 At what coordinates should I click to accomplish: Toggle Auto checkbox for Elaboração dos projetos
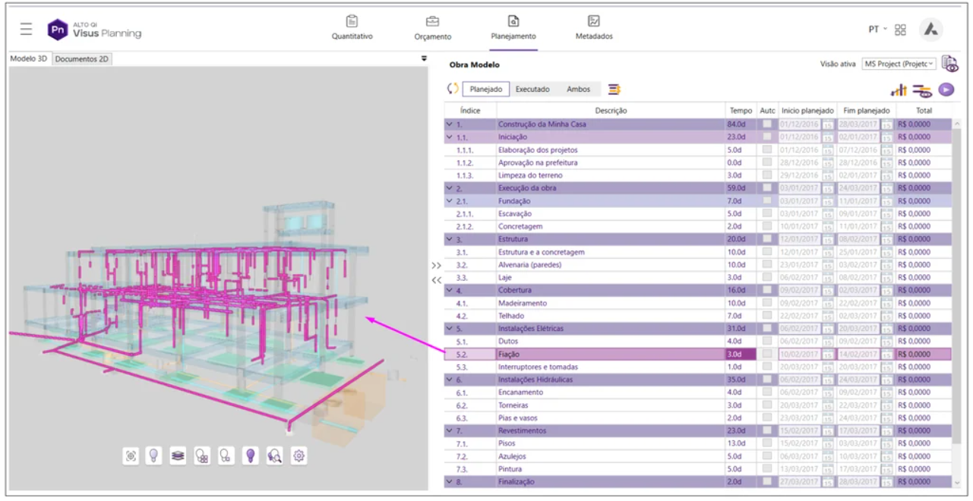pos(767,150)
